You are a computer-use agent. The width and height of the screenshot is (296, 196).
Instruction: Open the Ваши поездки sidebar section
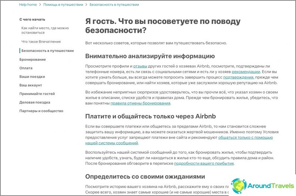click(32, 77)
